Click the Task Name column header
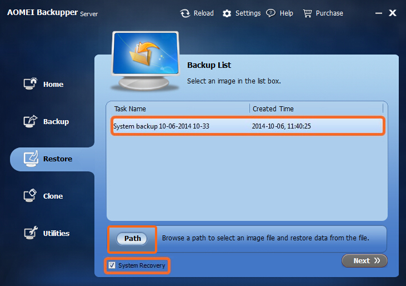 point(130,109)
